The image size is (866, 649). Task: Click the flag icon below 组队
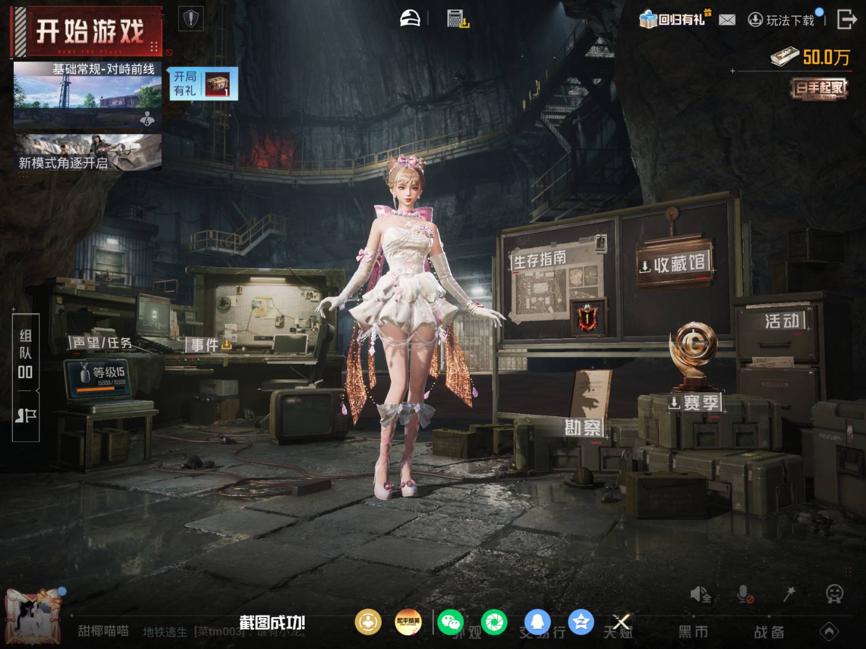(26, 415)
